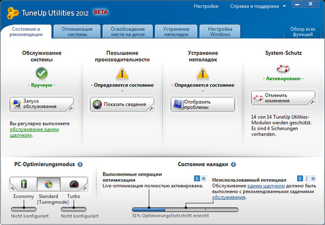Open обслуживание одним щелчком green link
325x225 pixels.
coord(34,132)
